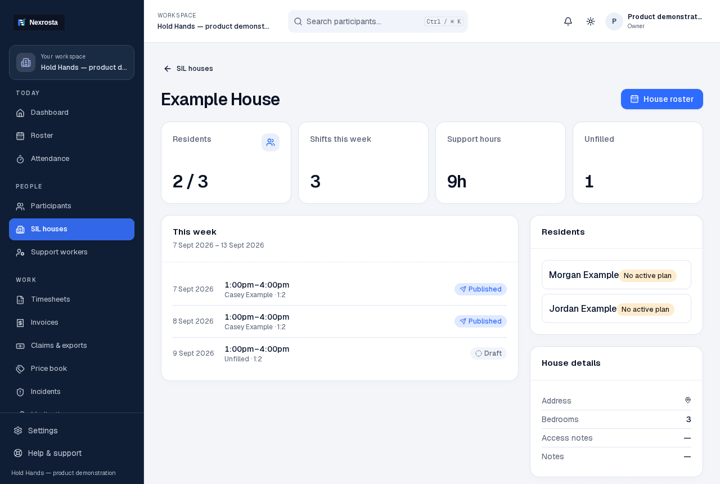Open Morgan Example resident card
720x484 pixels.
616,275
